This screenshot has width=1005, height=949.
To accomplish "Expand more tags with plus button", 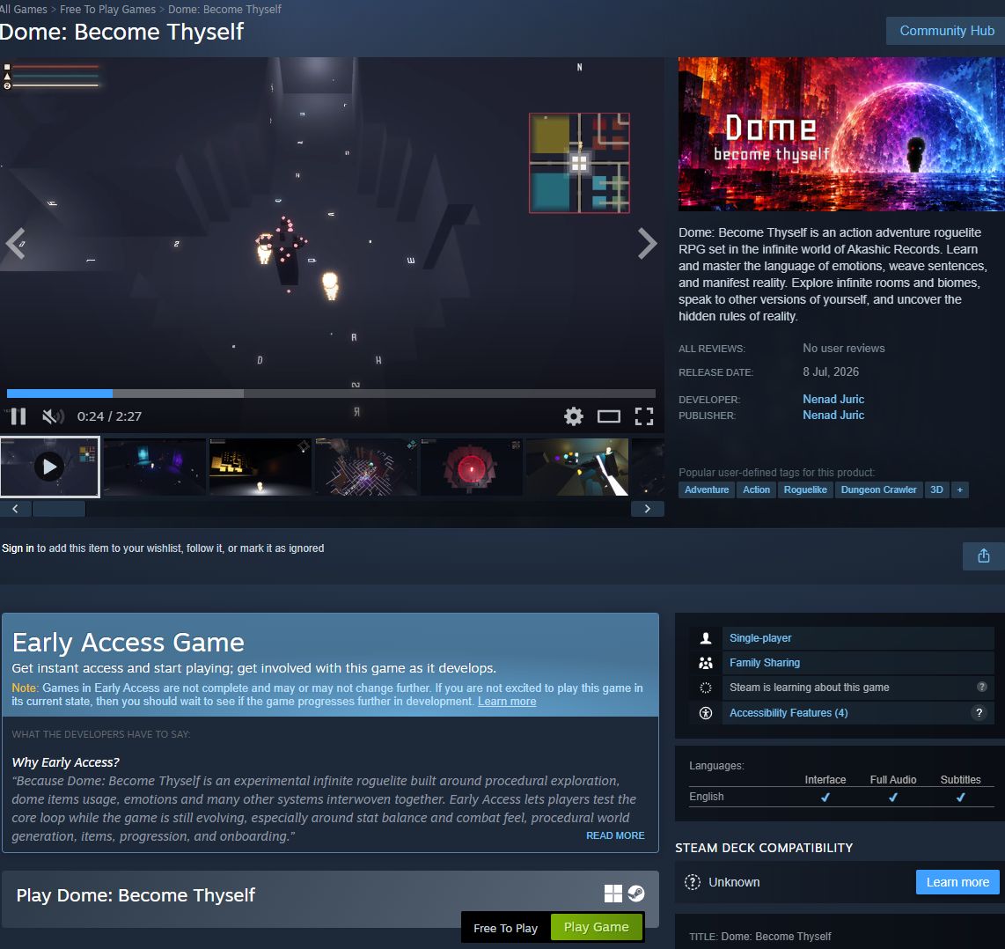I will coord(959,489).
